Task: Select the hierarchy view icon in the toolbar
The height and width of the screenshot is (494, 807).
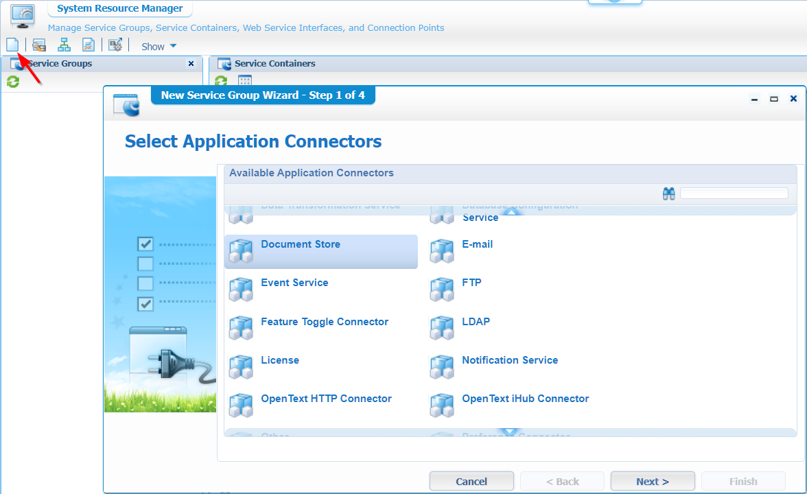Action: click(64, 44)
